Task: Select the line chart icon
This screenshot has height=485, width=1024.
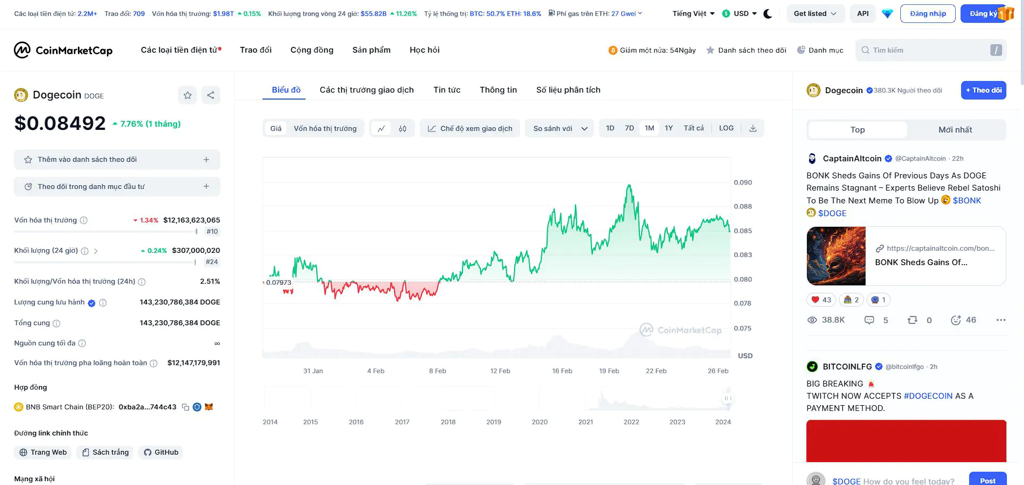Action: coord(381,128)
